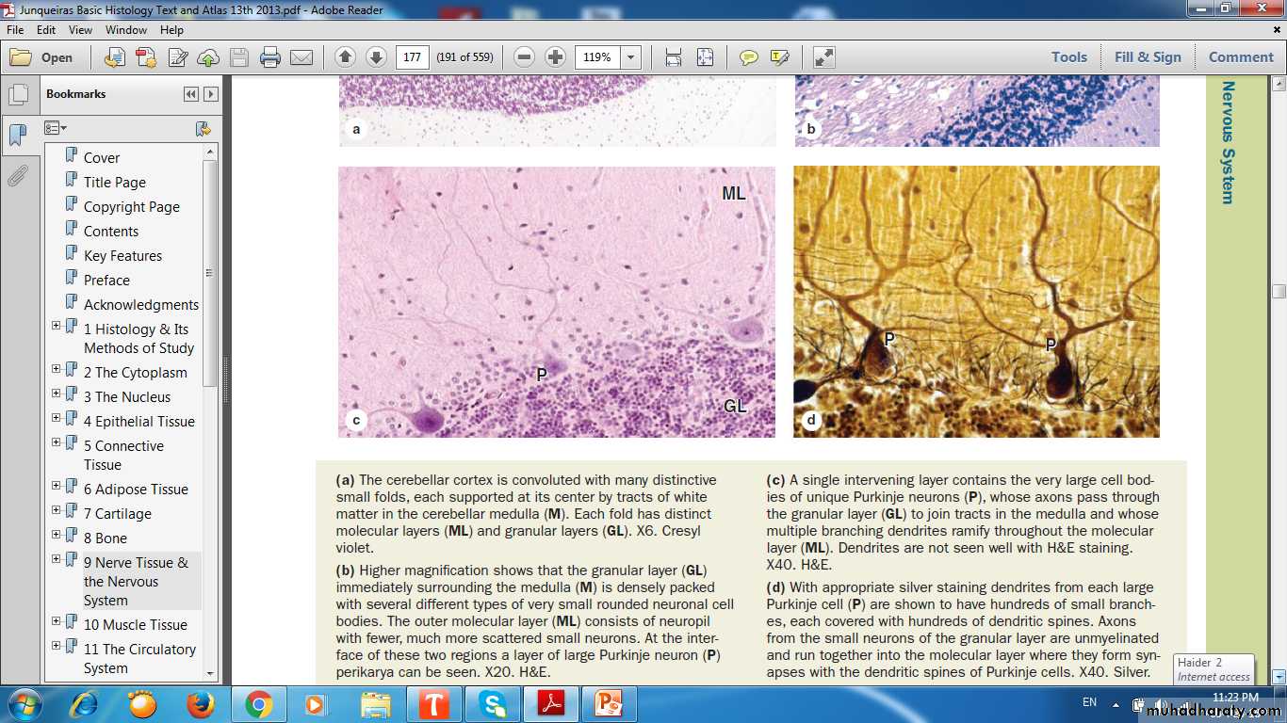Expand the 10 Muscle Tissue bookmark
Image resolution: width=1287 pixels, height=723 pixels.
pos(57,621)
